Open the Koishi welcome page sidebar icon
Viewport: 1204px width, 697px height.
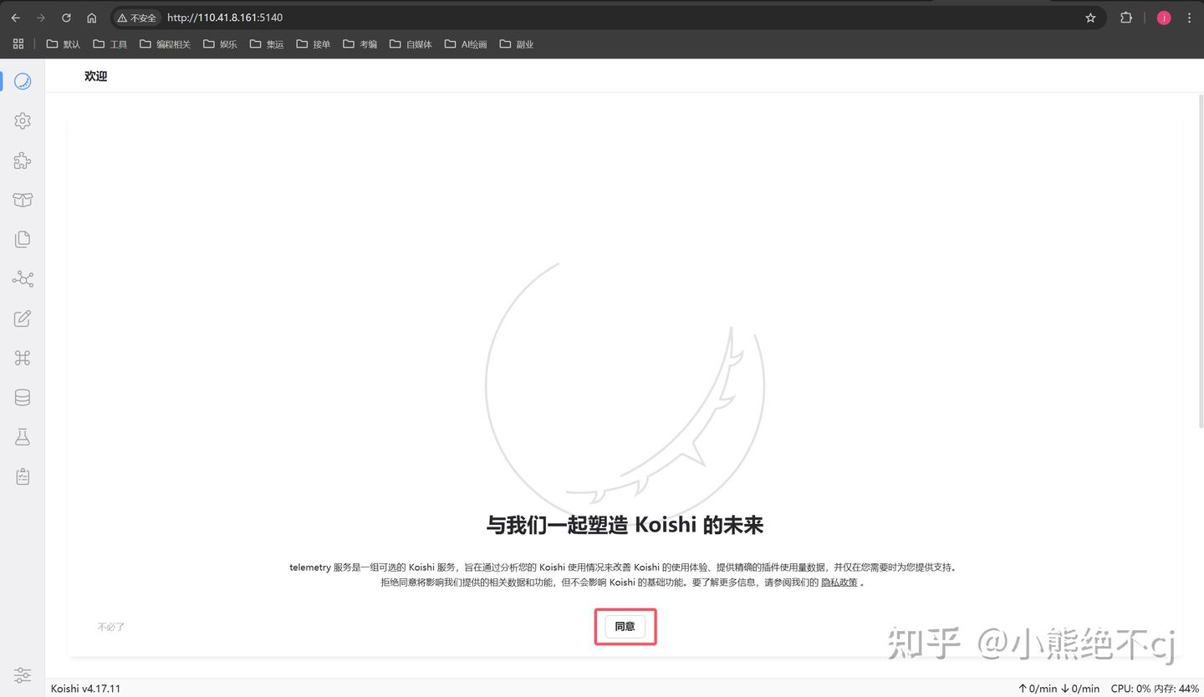[23, 81]
